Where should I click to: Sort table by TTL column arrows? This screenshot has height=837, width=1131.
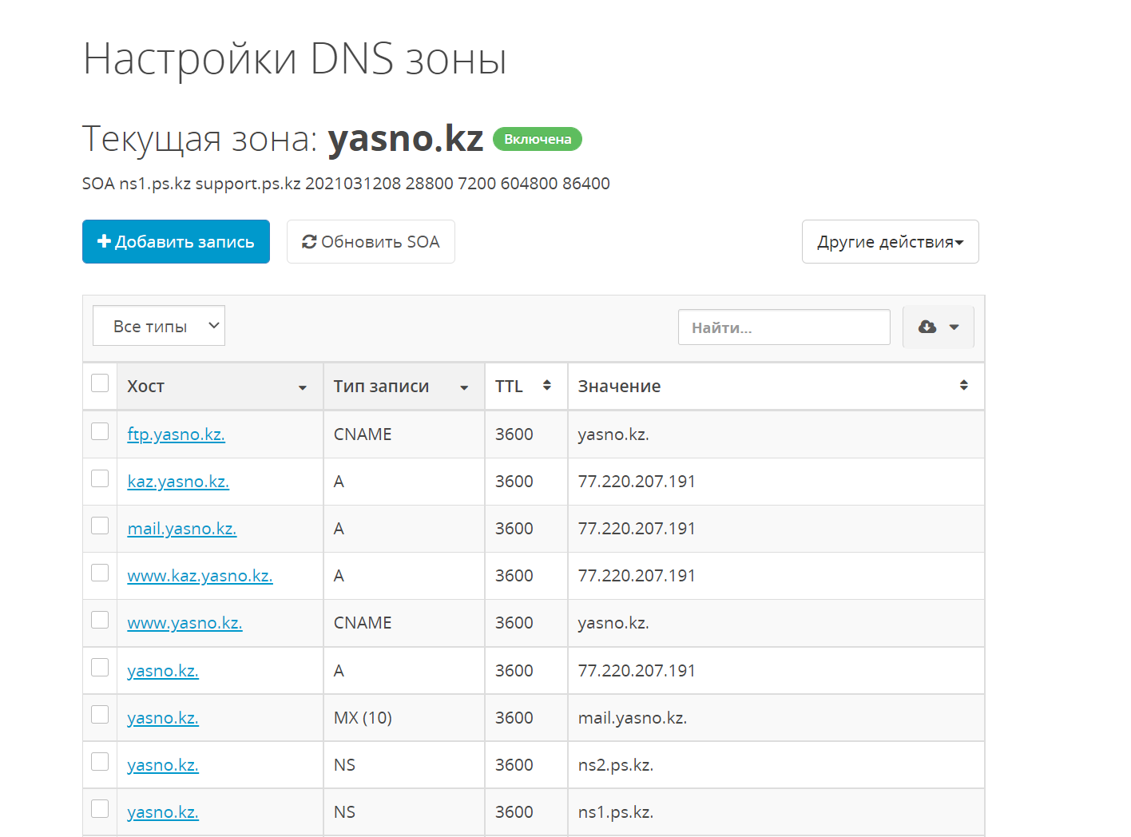click(x=547, y=386)
